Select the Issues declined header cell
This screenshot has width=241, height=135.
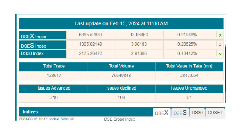tap(121, 88)
